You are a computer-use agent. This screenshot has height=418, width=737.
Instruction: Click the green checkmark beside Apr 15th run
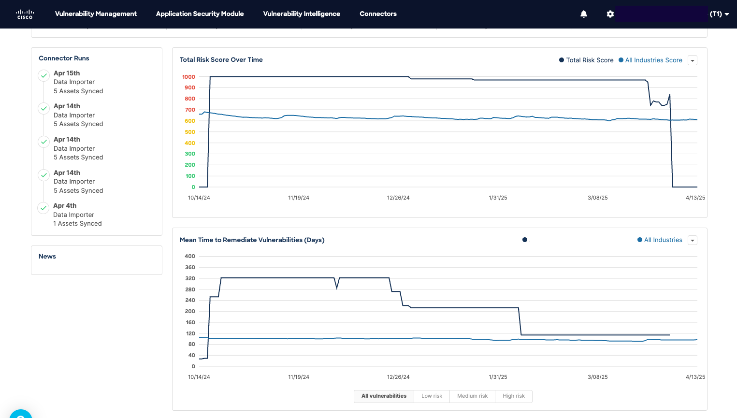click(x=43, y=75)
